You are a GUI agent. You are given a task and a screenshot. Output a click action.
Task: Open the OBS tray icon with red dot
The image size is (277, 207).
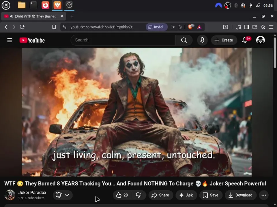point(228,5)
